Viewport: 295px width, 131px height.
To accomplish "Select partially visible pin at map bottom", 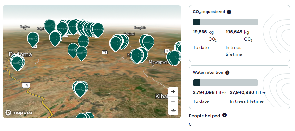I will point(85,115).
